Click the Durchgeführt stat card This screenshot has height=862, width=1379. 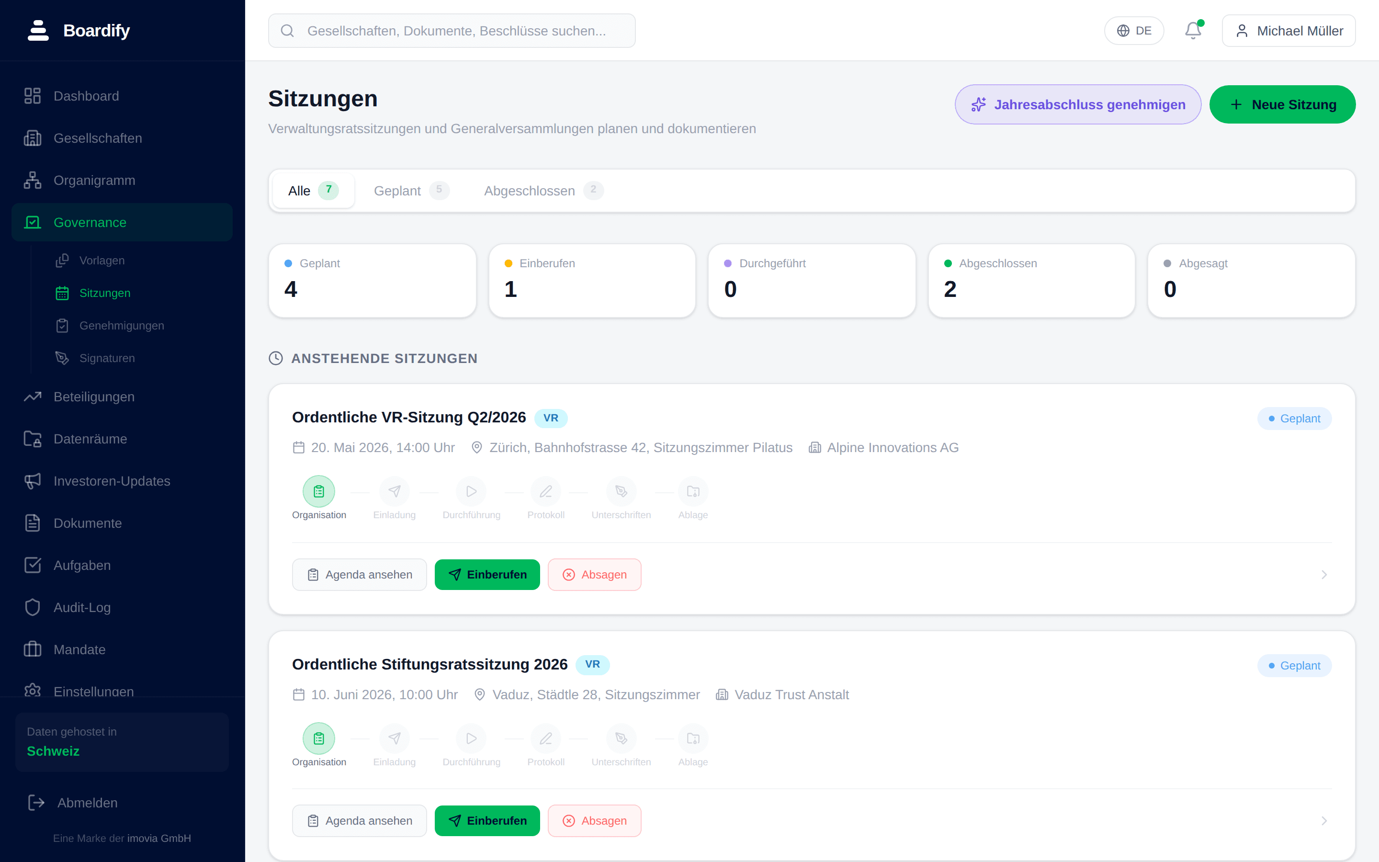tap(812, 281)
